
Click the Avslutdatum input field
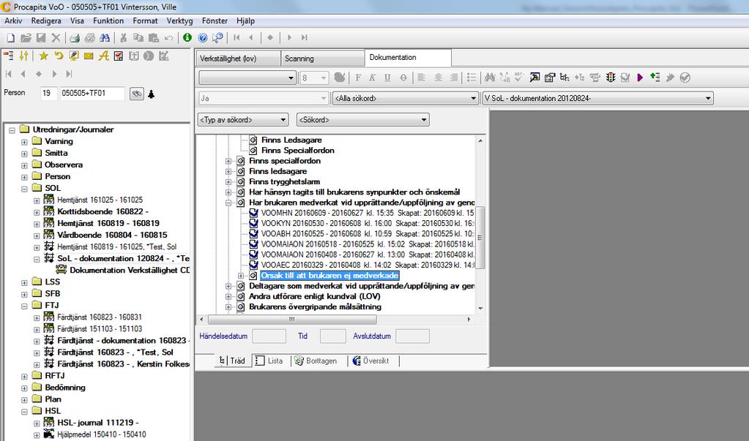pyautogui.click(x=413, y=336)
